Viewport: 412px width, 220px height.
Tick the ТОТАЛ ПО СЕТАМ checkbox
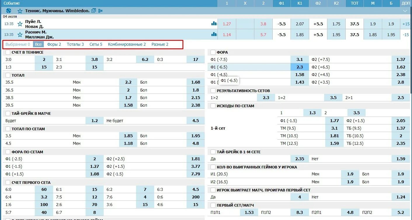8,129
